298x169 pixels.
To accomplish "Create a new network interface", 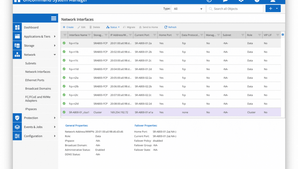I will tap(68, 27).
